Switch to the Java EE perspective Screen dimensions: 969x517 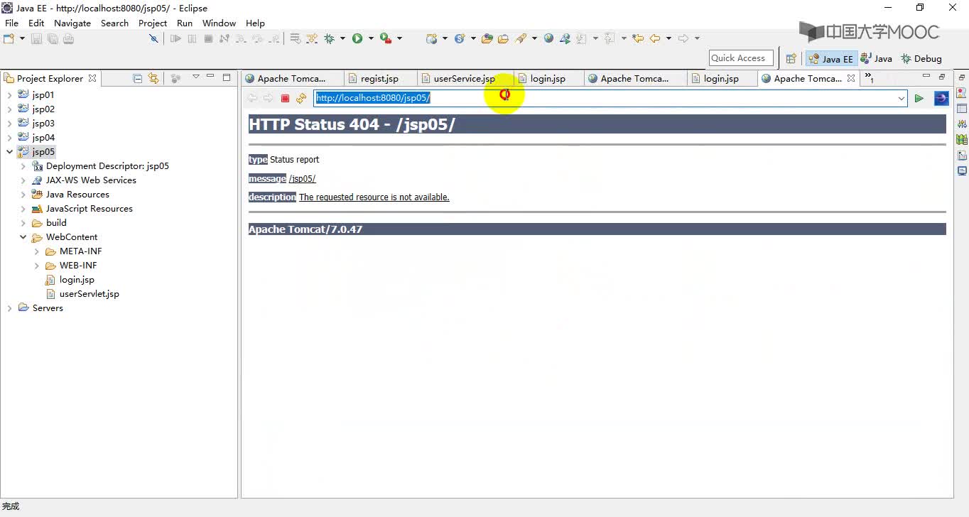830,59
